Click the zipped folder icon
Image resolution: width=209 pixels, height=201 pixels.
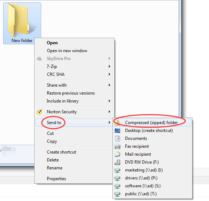pos(117,123)
